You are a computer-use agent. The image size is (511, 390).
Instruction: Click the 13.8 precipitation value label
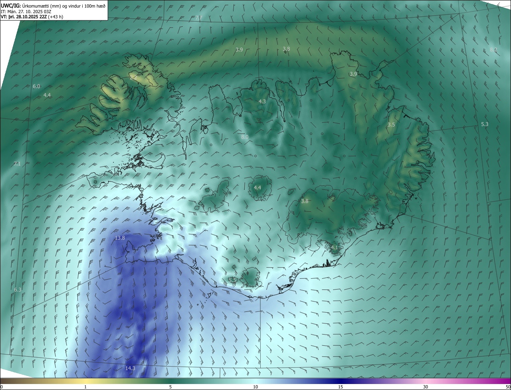tap(120, 238)
